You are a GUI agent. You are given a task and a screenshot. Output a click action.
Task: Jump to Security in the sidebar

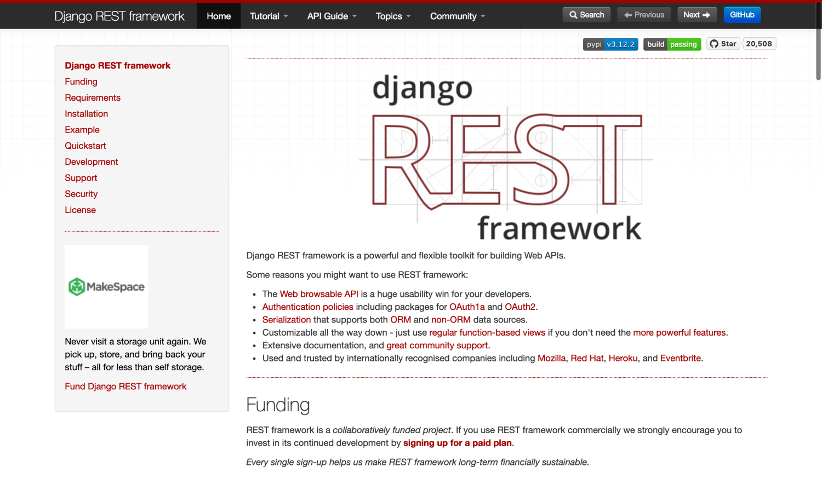[x=81, y=194]
